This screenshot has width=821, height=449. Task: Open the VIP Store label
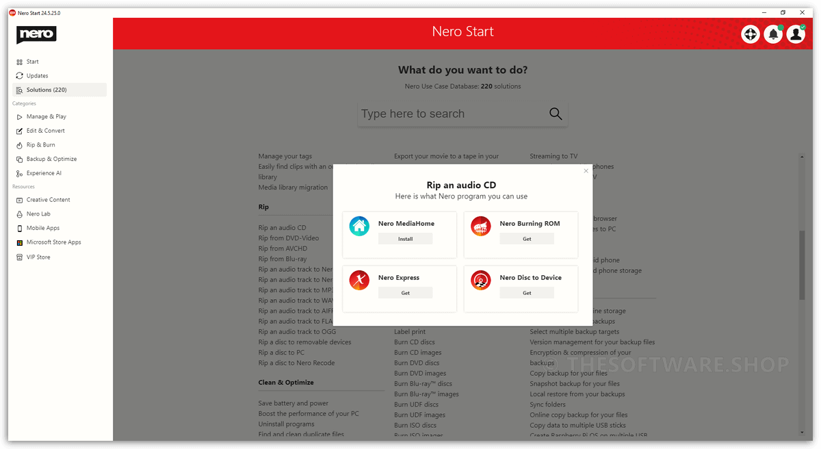(38, 257)
